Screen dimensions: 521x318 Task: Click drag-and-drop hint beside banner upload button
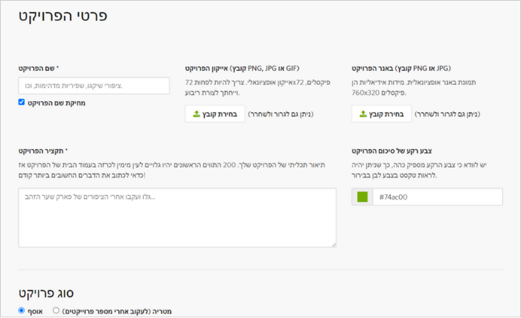447,114
